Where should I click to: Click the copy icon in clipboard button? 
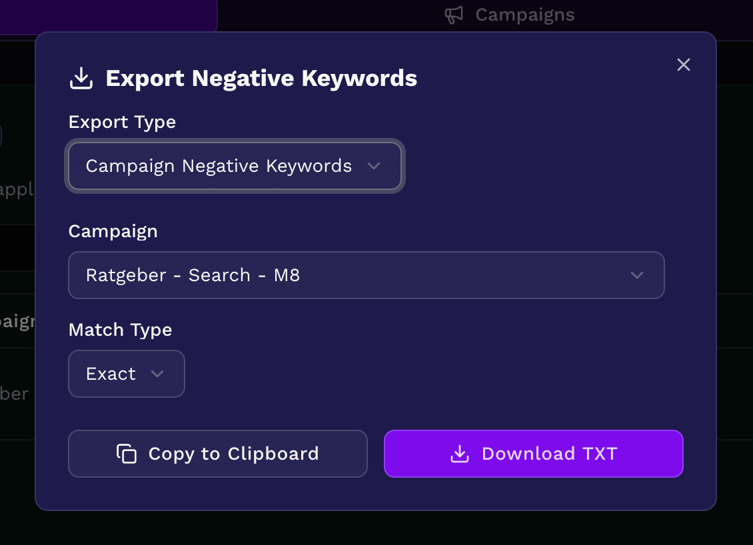127,454
